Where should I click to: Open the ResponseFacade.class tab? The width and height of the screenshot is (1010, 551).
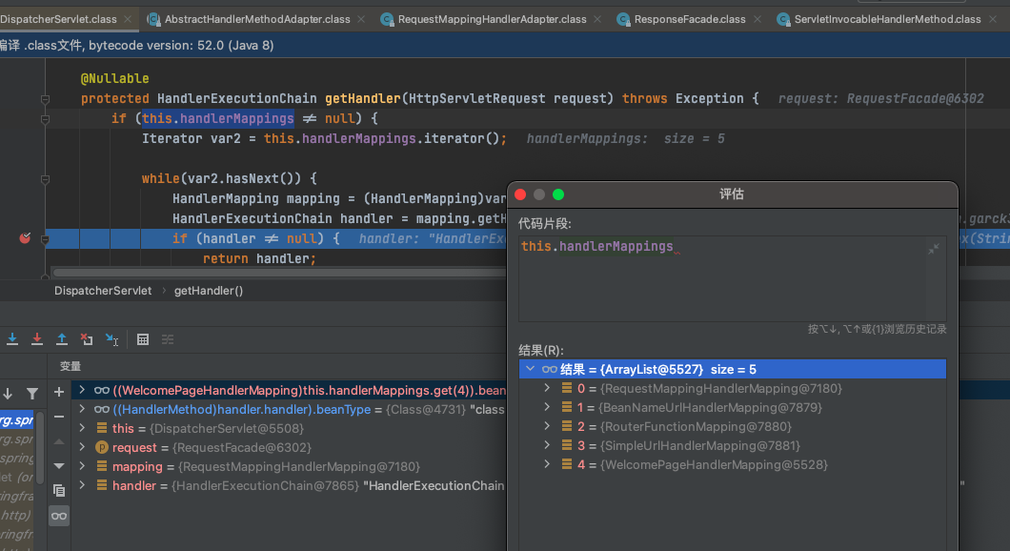[690, 19]
